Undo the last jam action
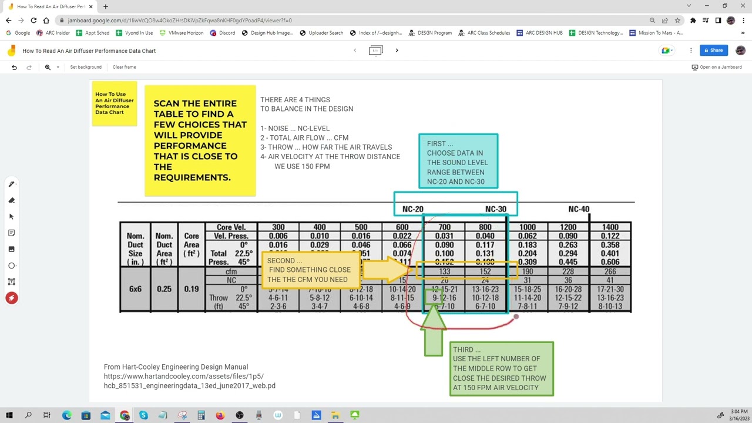The image size is (752, 423). [14, 67]
